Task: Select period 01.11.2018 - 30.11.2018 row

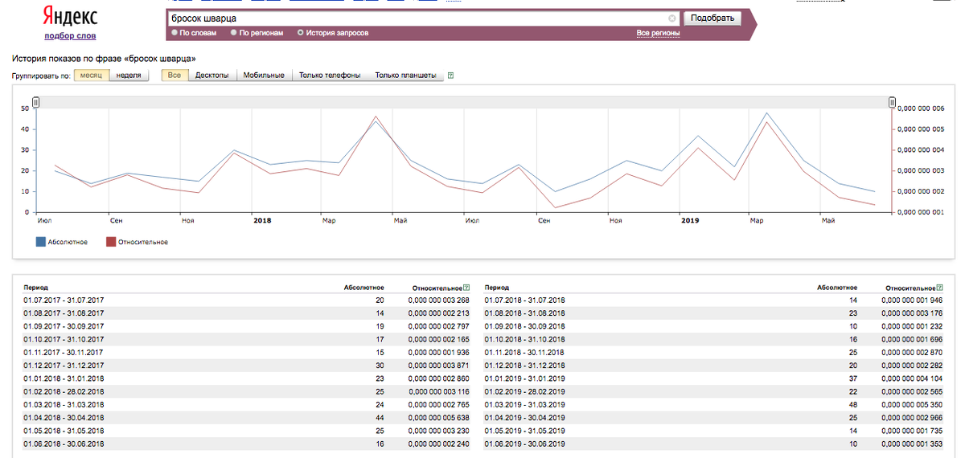Action: (x=713, y=352)
